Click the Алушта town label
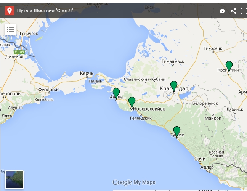 (x=15, y=108)
